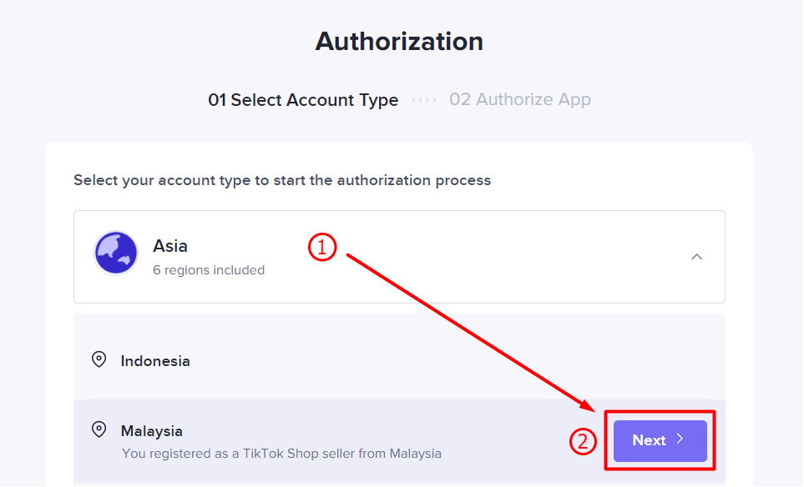Click the Authorization page heading
Image resolution: width=804 pixels, height=487 pixels.
pyautogui.click(x=399, y=42)
